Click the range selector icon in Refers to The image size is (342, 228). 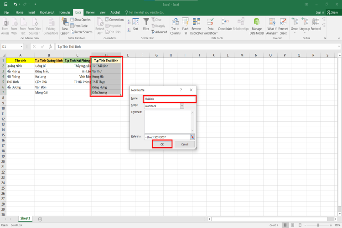coord(192,137)
